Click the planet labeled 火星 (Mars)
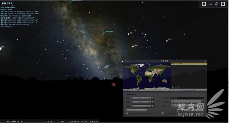 click(167, 41)
